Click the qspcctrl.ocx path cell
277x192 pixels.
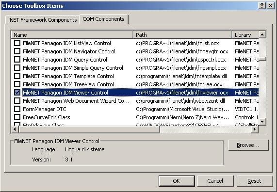click(x=181, y=60)
